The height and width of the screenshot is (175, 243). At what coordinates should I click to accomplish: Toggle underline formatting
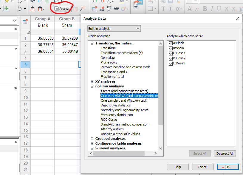coord(219,9)
